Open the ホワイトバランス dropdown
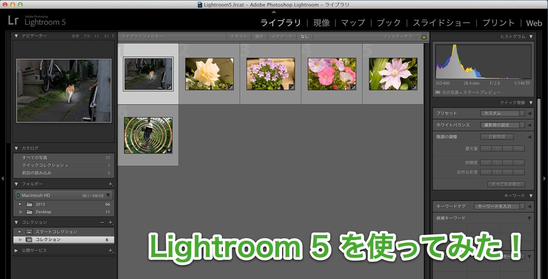Screen dimensions: 548x279 point(503,125)
